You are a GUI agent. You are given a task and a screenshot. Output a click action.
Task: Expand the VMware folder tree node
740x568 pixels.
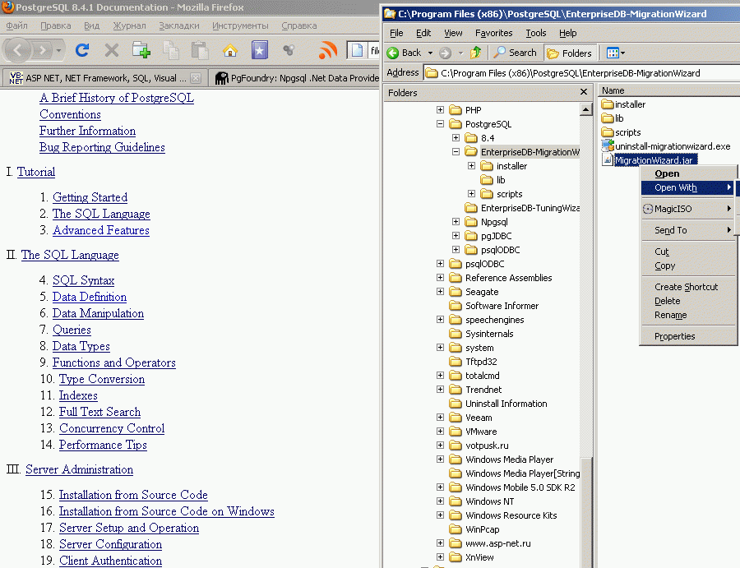441,432
